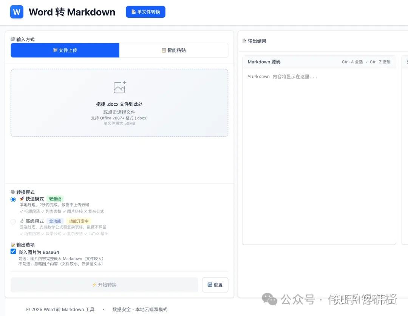Click the gear icon next to 转换模式

click(13, 192)
